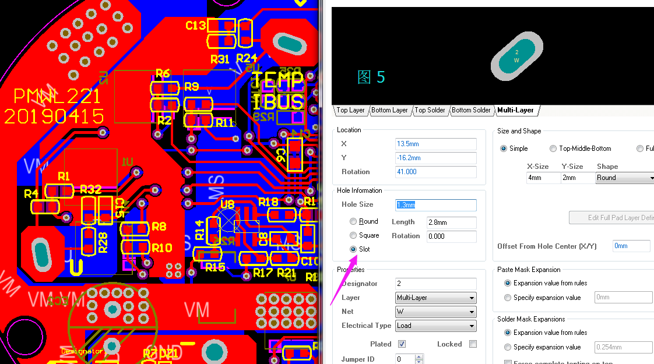This screenshot has height=364, width=654.
Task: Increment the Jumper ID value
Action: click(x=419, y=356)
